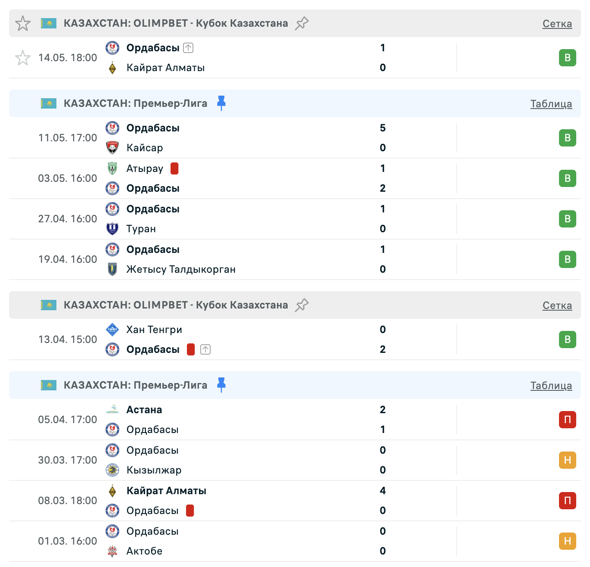The width and height of the screenshot is (590, 567).
Task: Click the Хан Тенгри club logo
Action: (112, 330)
